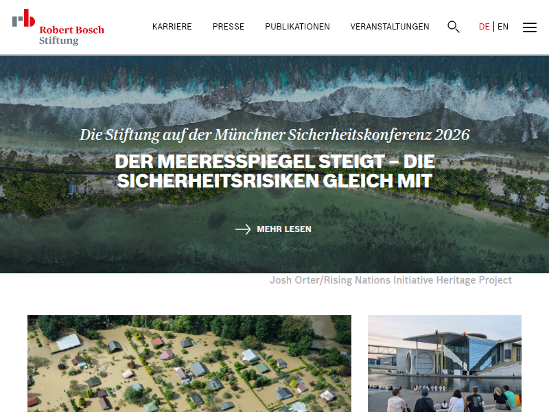Image resolution: width=549 pixels, height=412 pixels.
Task: Click the Münchner Sicherheitskonferenz 2026 subtitle
Action: [x=274, y=135]
